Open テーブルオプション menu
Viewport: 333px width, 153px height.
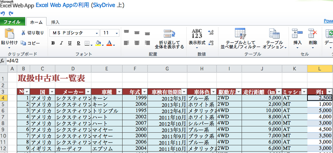click(275, 39)
